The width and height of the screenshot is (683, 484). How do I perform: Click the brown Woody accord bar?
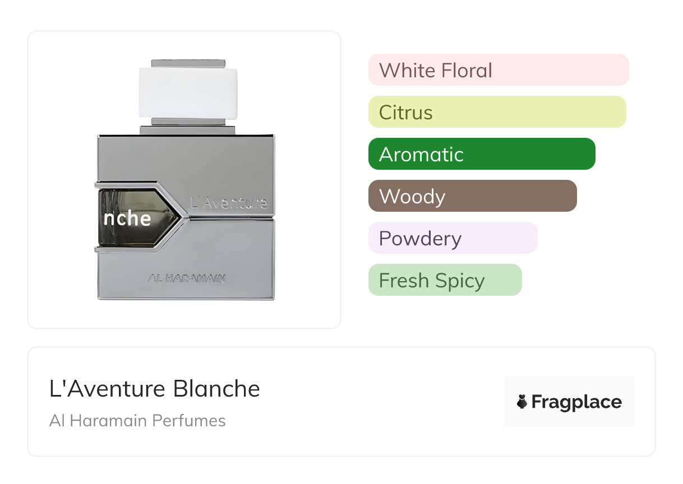(472, 196)
